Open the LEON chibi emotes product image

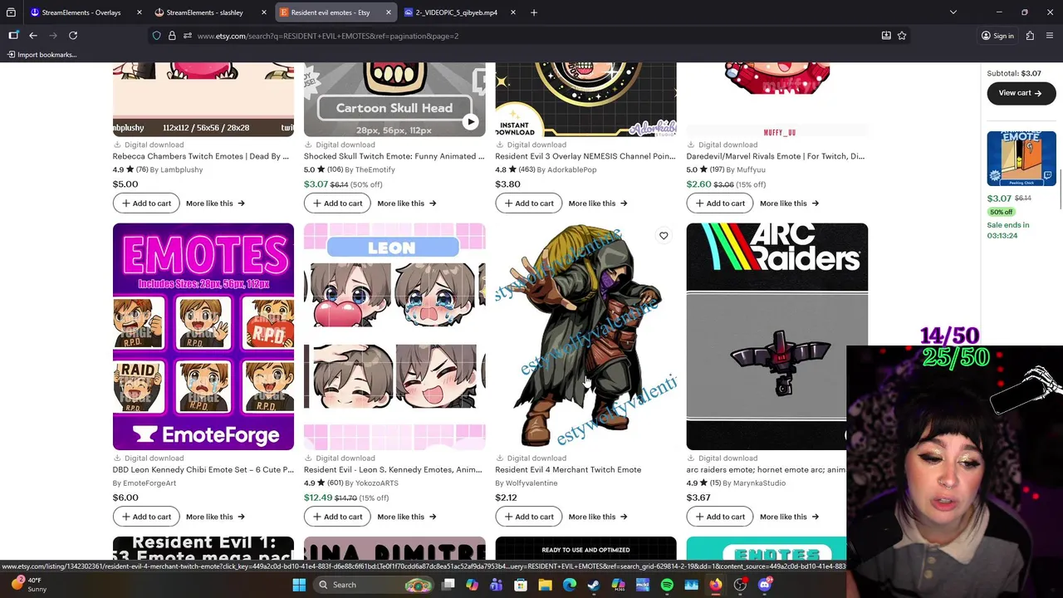pyautogui.click(x=394, y=336)
